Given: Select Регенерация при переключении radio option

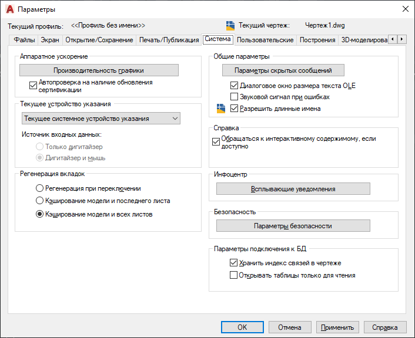Looking at the screenshot, I should pos(39,188).
